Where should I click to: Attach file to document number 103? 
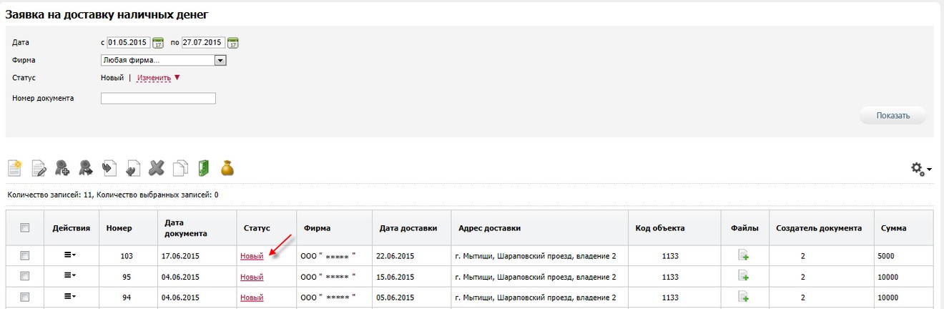coord(744,255)
